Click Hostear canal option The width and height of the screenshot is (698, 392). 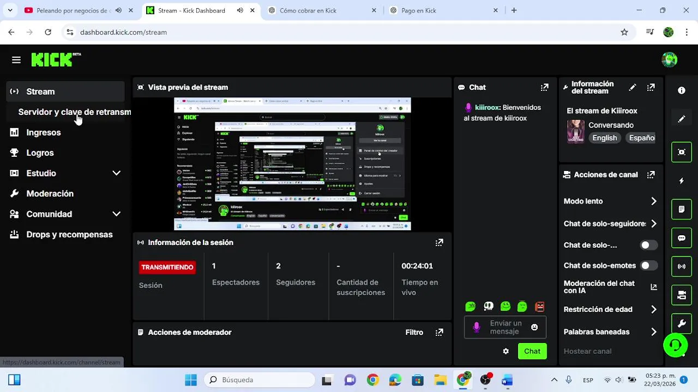tap(587, 351)
